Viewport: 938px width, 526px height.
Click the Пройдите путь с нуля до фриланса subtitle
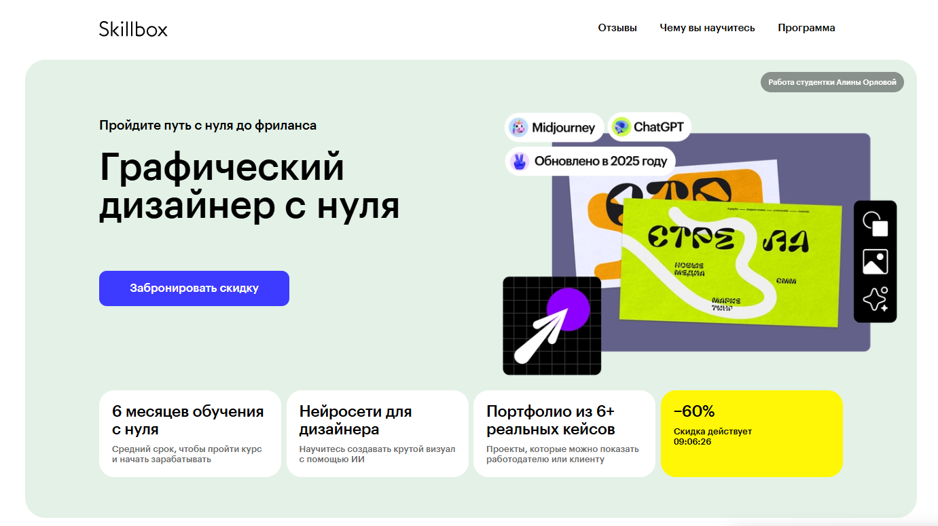pyautogui.click(x=208, y=126)
